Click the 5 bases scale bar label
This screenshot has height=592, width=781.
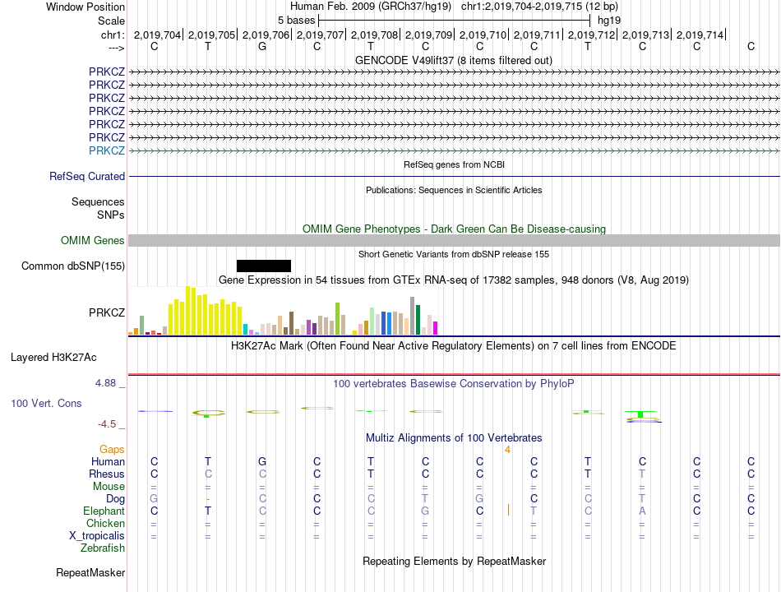pos(296,21)
